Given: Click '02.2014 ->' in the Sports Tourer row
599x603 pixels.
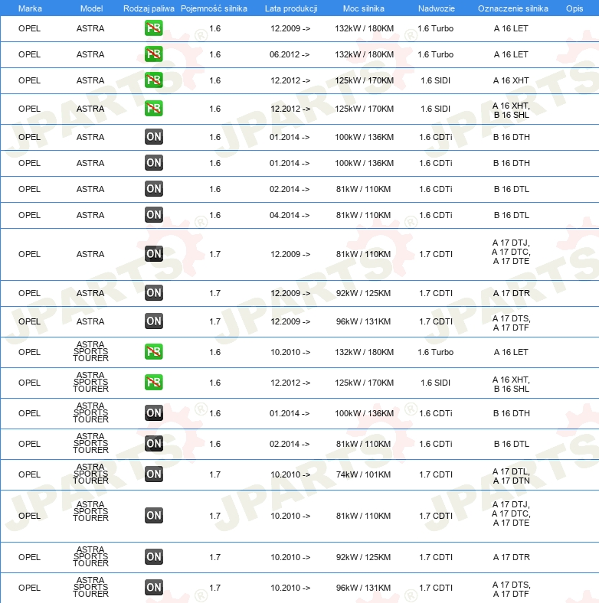Looking at the screenshot, I should pos(290,444).
